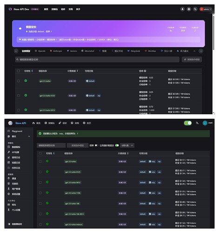Viewport: 219px width, 233px height.
Task: Open 系统设置 gear icon in sidebar
Action: (x=9, y=194)
